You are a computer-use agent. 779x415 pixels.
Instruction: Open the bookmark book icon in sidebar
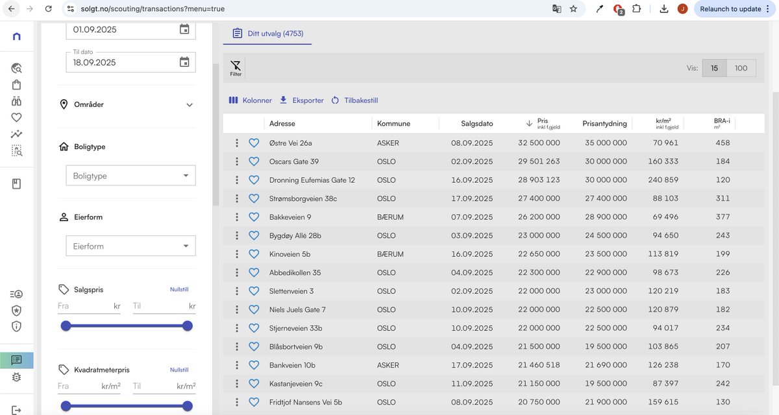click(17, 184)
